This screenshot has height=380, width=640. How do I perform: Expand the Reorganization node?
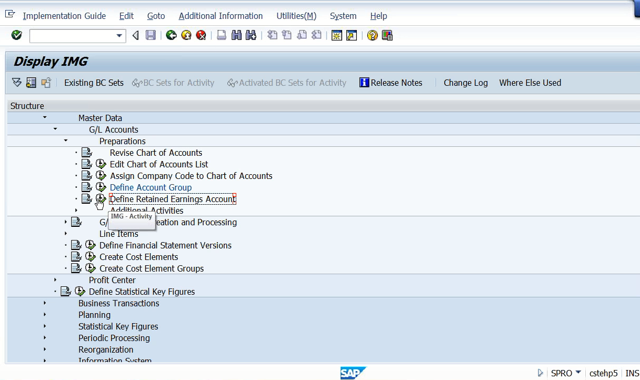45,349
